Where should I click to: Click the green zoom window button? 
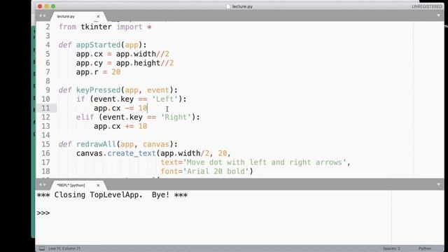(x=53, y=6)
